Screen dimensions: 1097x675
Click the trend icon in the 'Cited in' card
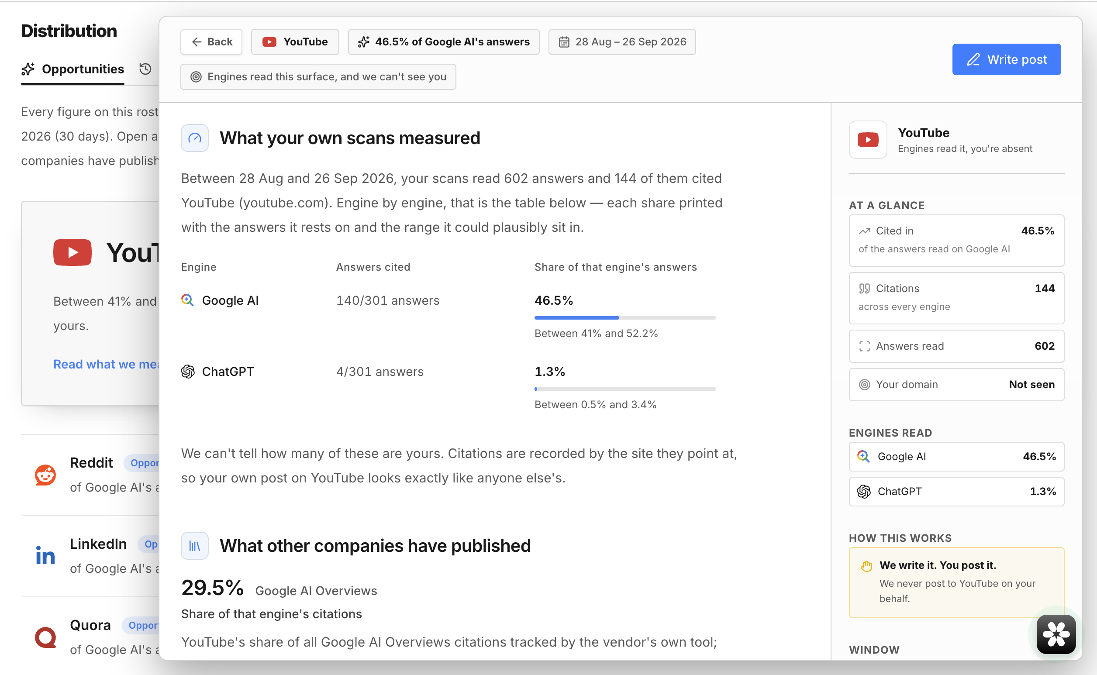864,231
